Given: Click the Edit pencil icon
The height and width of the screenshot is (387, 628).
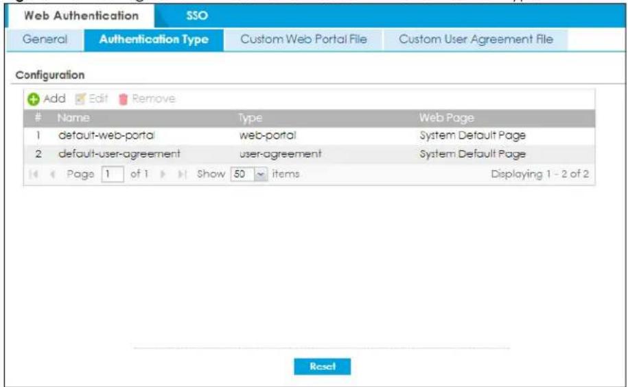Looking at the screenshot, I should tap(80, 99).
